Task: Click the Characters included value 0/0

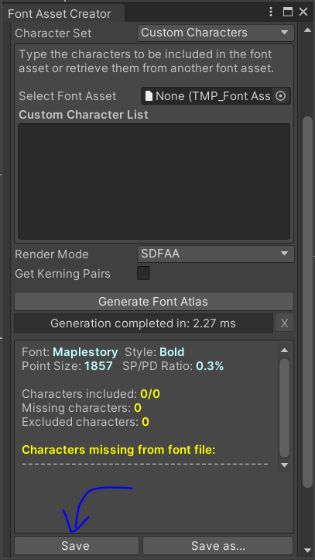Action: pyautogui.click(x=150, y=394)
